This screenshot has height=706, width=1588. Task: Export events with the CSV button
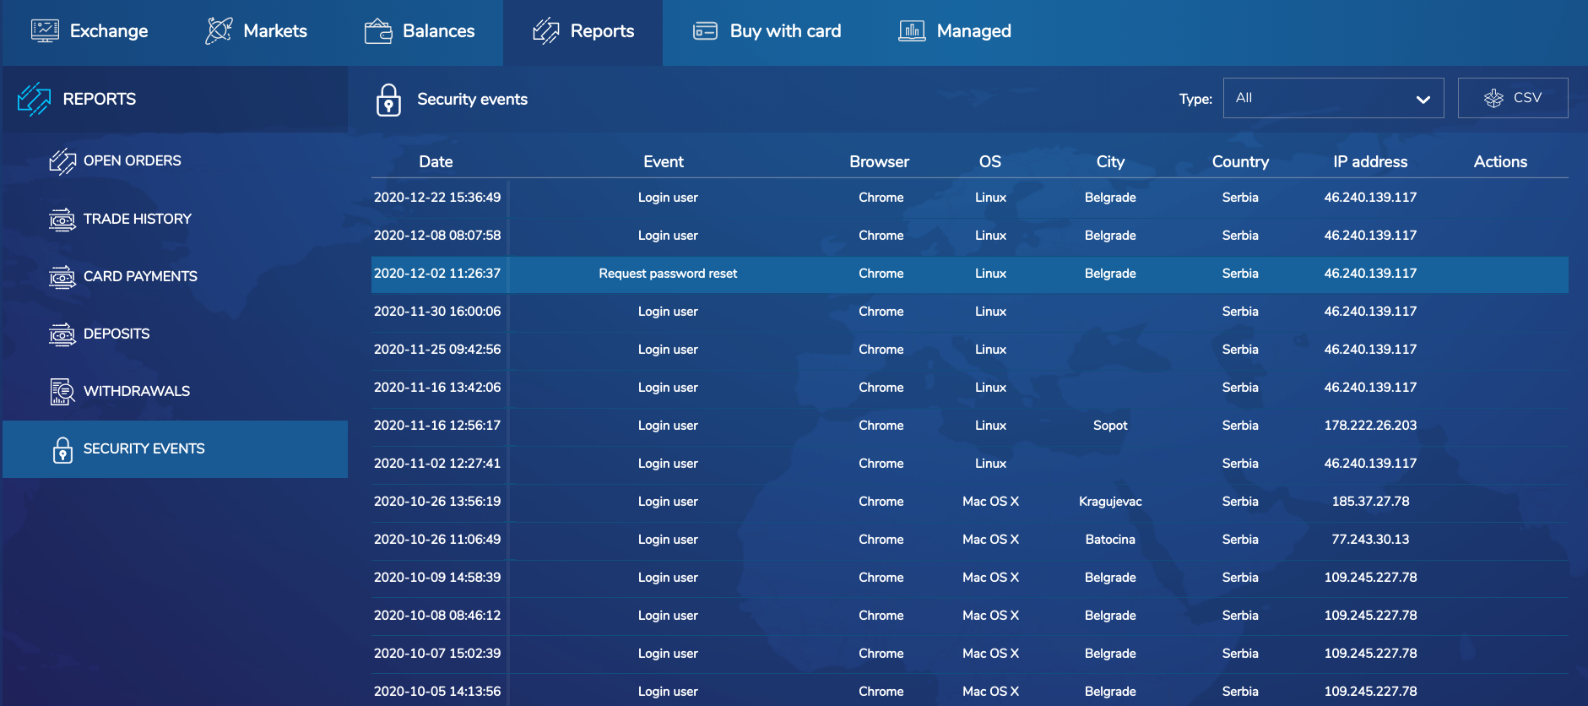tap(1513, 98)
